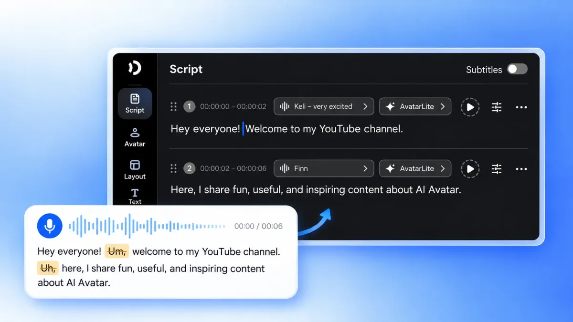The height and width of the screenshot is (322, 573).
Task: Toggle the Subtitles switch
Action: [517, 69]
